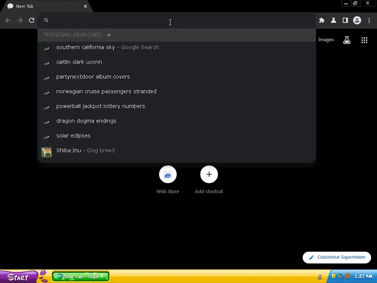Viewport: 377px width, 283px height.
Task: Reload the page with refresh icon
Action: click(x=32, y=21)
